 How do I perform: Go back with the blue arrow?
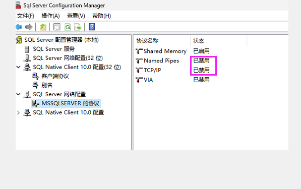[x=19, y=27]
